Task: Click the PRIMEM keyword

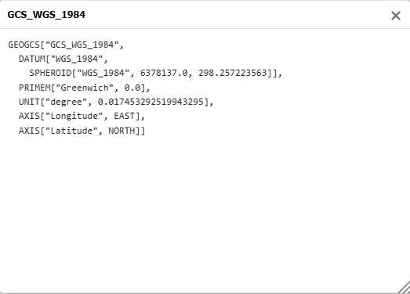Action: [34, 88]
